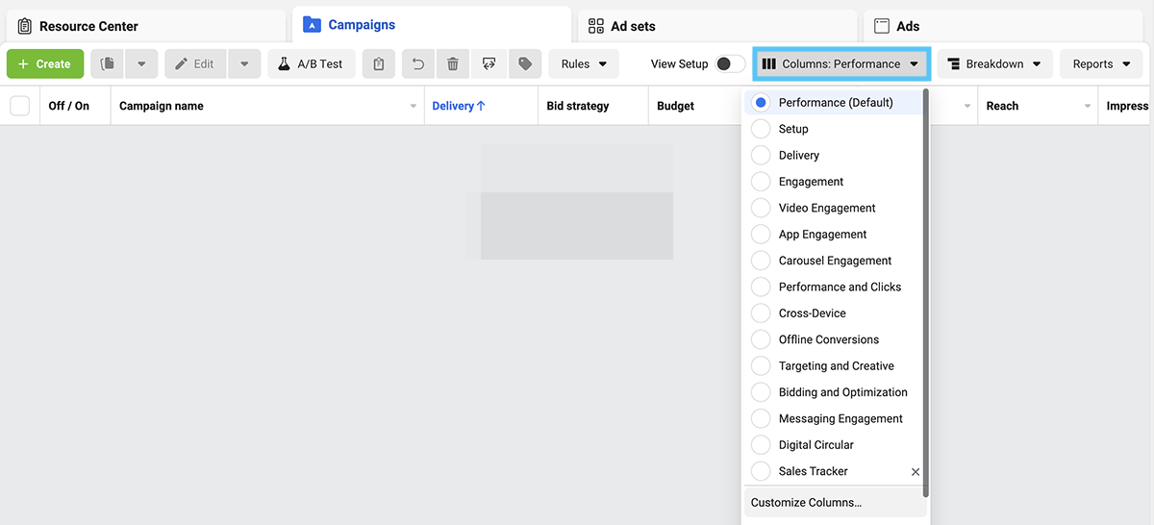The image size is (1154, 525).
Task: Open the Columns: Performance dropdown
Action: 840,64
